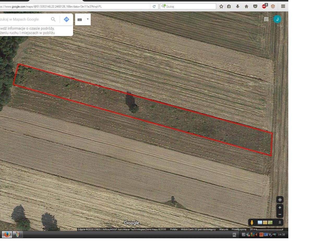Reload the current page

[154, 7]
